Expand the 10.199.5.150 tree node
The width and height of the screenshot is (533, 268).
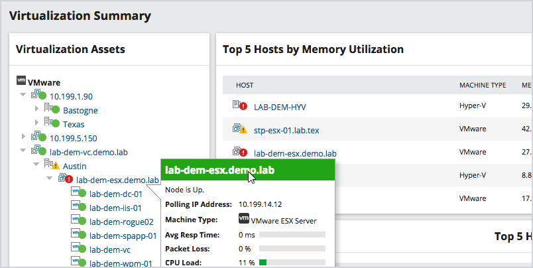23,137
